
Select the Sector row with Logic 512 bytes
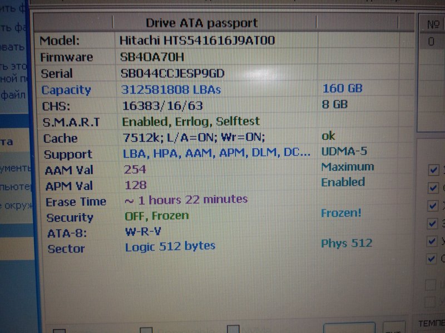(x=170, y=246)
